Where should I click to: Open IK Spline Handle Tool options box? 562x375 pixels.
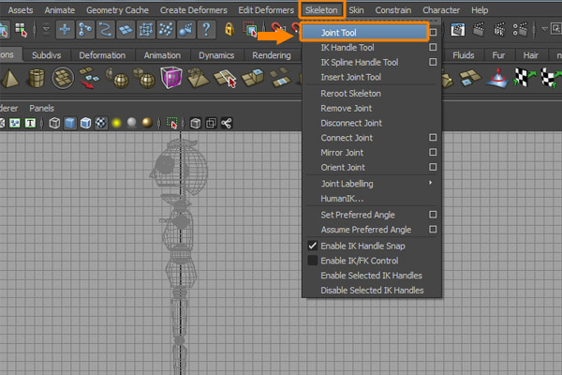point(433,62)
